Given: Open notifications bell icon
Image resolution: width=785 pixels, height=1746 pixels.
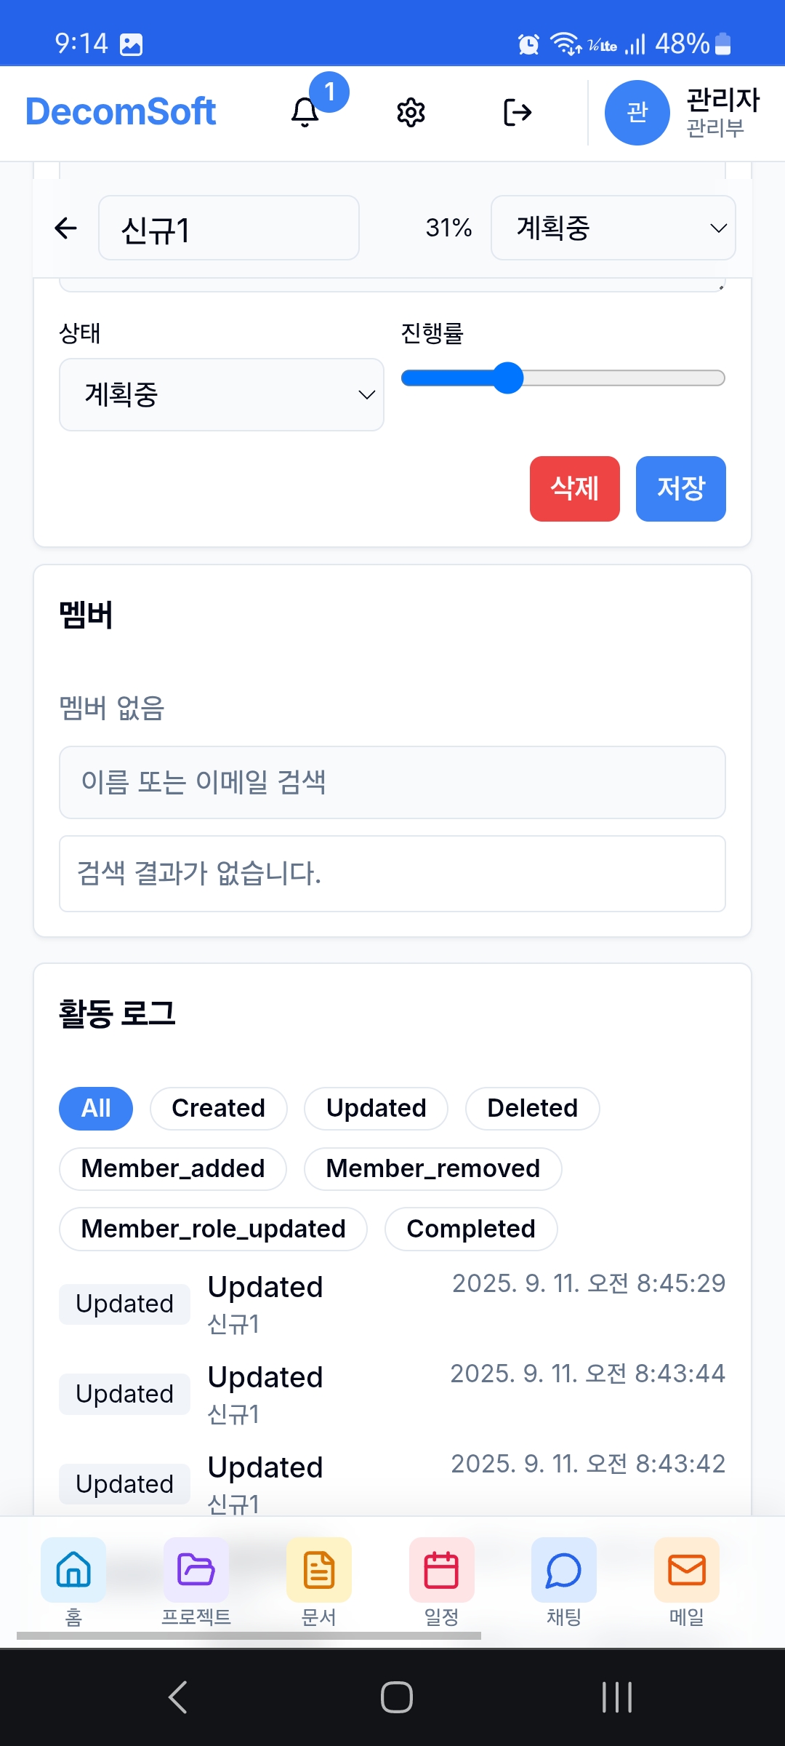Looking at the screenshot, I should 305,113.
